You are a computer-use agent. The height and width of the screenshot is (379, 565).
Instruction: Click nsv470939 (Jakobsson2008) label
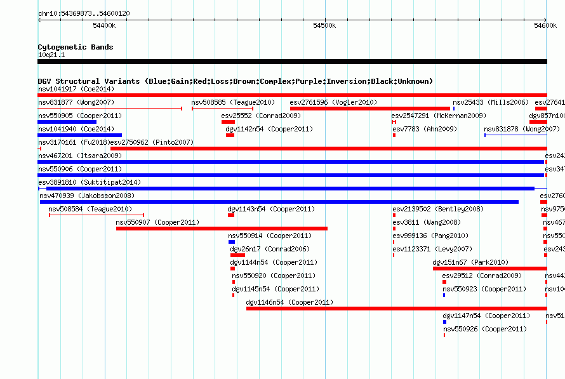87,196
